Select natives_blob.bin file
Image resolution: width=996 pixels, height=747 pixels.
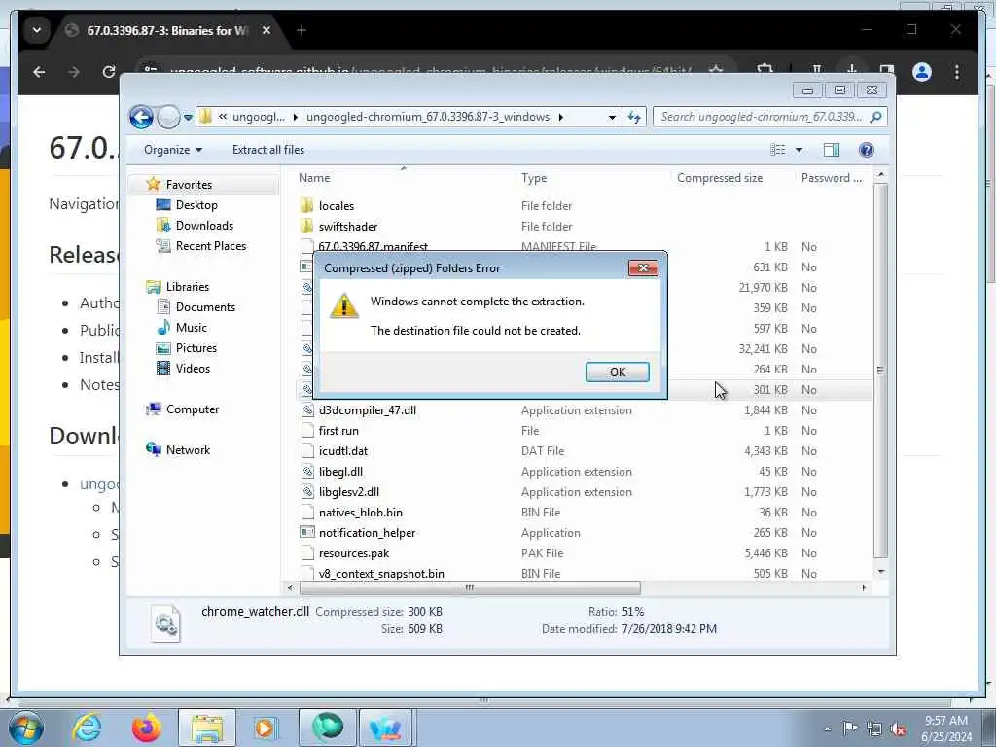coord(360,513)
